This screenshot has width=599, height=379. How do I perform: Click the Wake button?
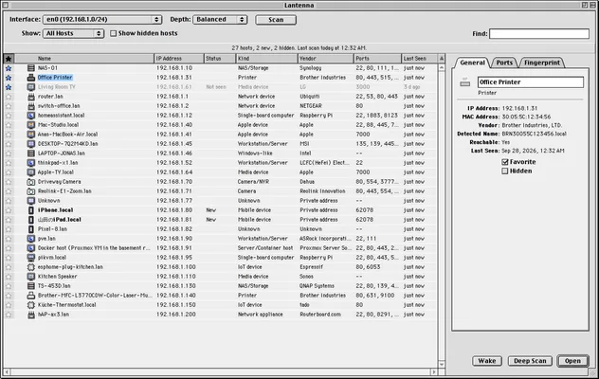[487, 361]
